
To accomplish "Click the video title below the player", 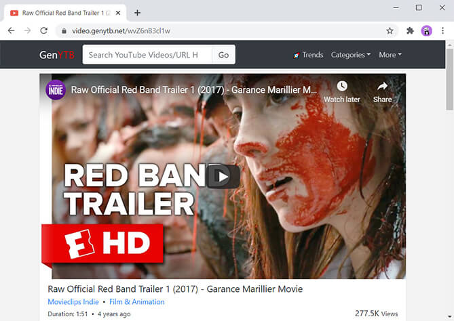I will 175,289.
